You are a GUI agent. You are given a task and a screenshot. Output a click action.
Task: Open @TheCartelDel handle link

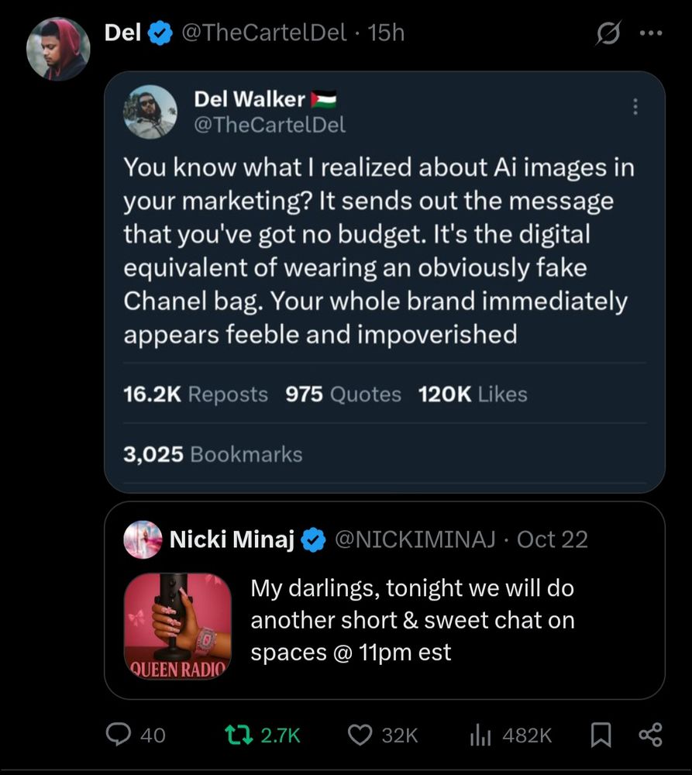click(x=263, y=33)
